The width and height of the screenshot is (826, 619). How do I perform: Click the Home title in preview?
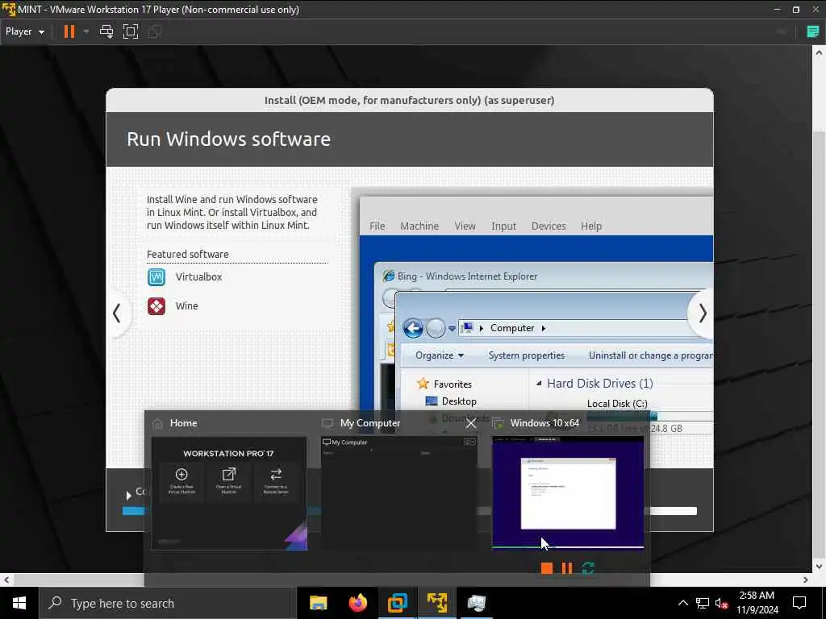183,423
